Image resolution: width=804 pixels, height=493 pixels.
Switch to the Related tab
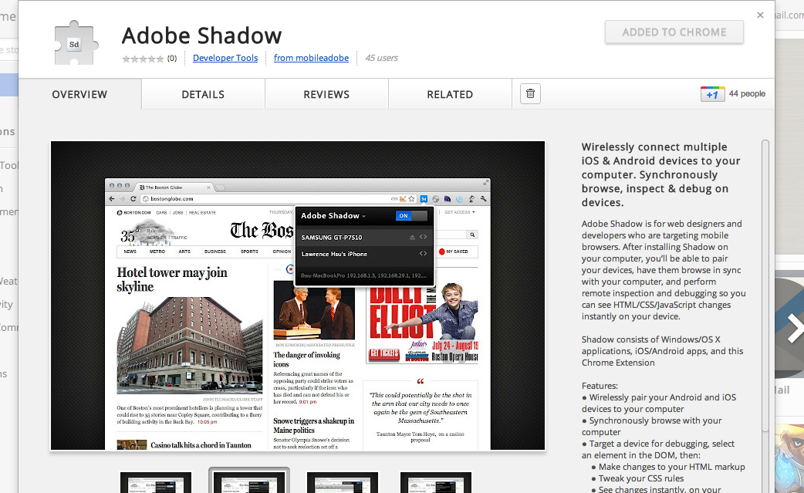tap(450, 94)
